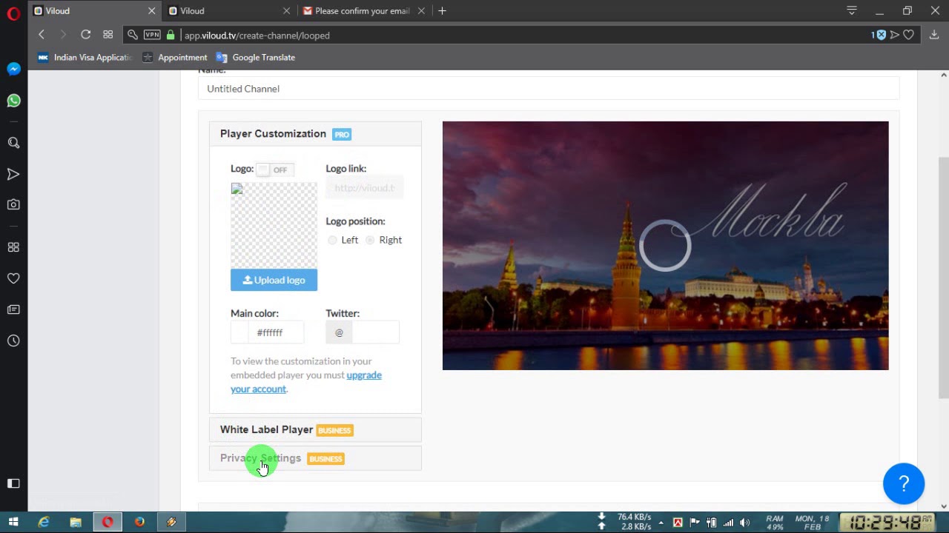Toggle the Logo OFF switch
This screenshot has height=533, width=949.
[275, 170]
